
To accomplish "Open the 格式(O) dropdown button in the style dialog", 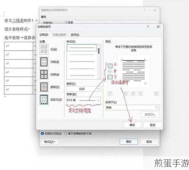I will coord(50,142).
